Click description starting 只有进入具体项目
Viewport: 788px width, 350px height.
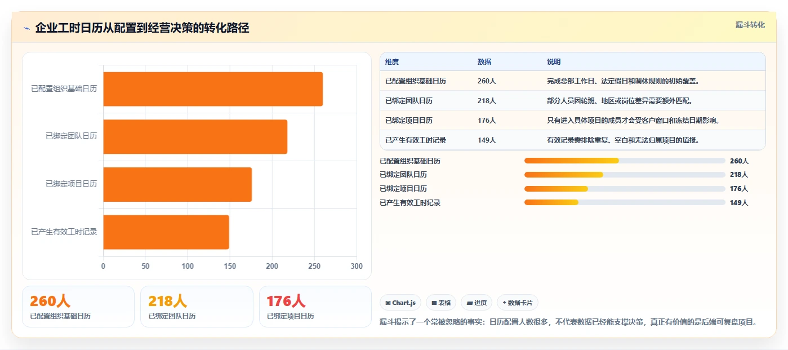pyautogui.click(x=633, y=121)
